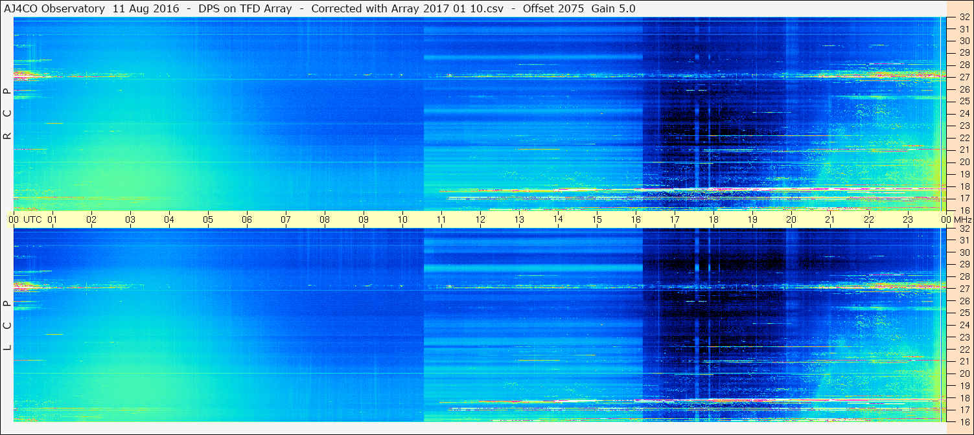The image size is (974, 435).
Task: Click the 30 MHz tick label in RCP panel
Action: click(x=964, y=41)
